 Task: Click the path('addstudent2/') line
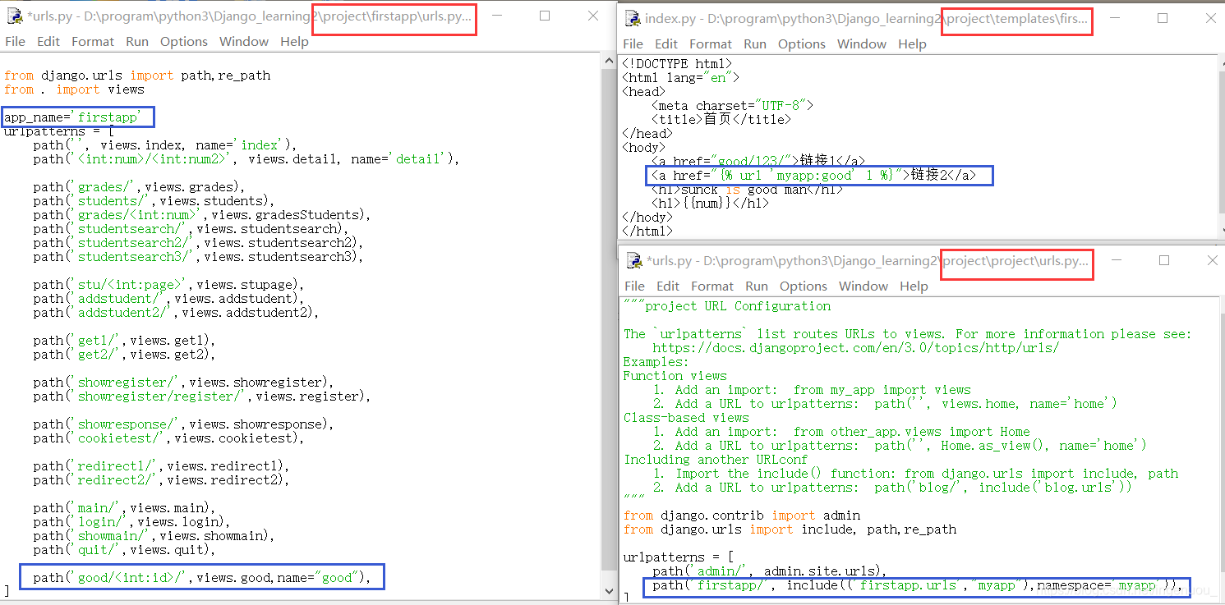176,313
